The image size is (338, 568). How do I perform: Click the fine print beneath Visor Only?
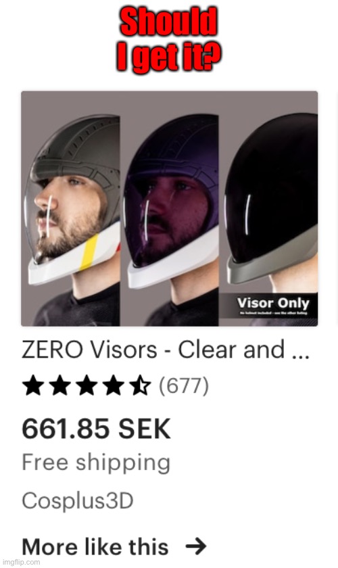[x=272, y=313]
